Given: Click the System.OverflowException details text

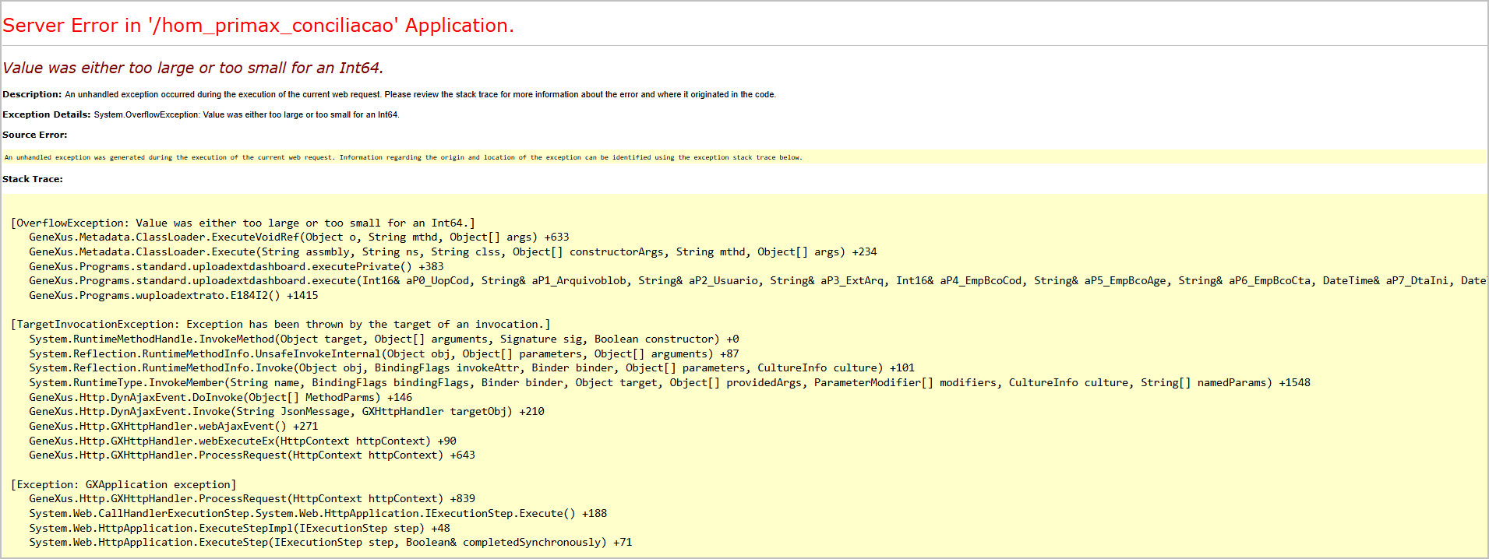Looking at the screenshot, I should 246,114.
